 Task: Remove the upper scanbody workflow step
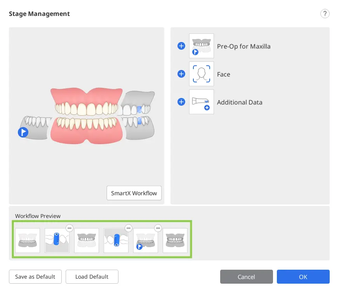129,228
